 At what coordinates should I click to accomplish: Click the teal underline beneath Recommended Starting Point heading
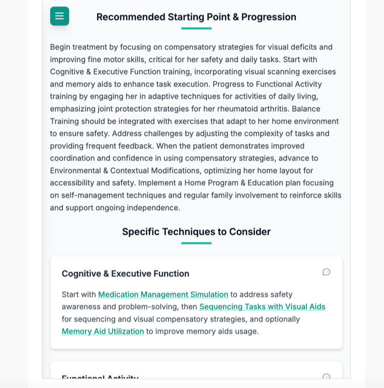coord(196,29)
